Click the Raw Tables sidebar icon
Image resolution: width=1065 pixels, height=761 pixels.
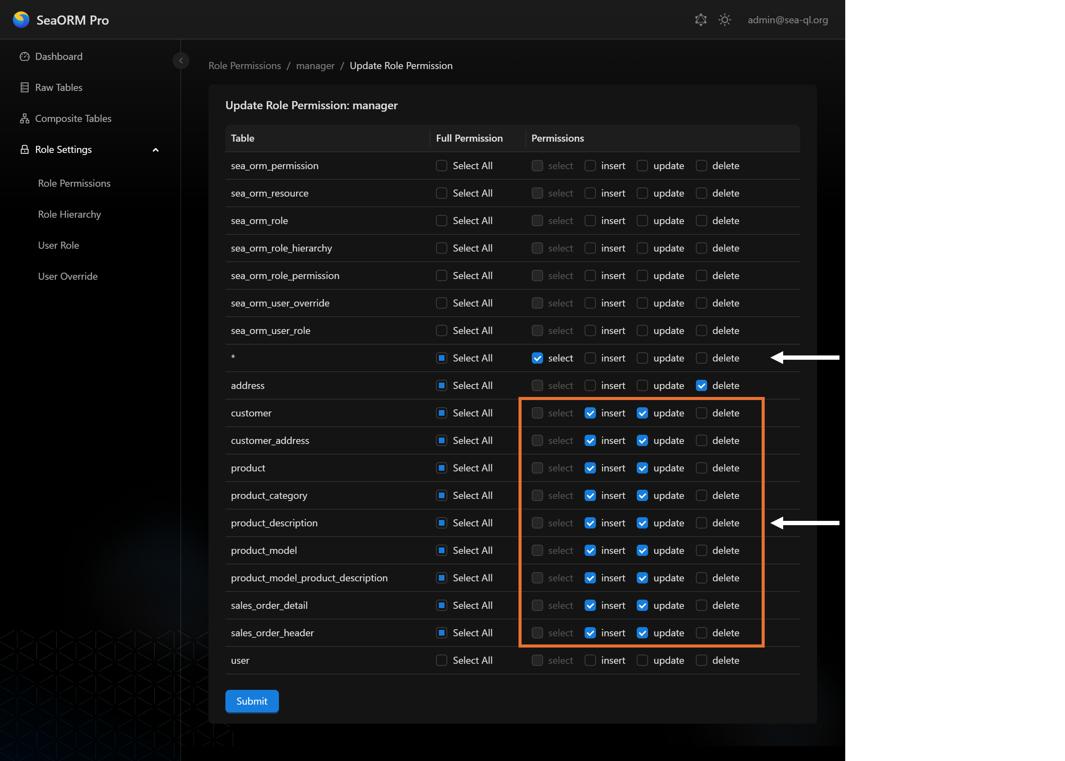point(24,88)
